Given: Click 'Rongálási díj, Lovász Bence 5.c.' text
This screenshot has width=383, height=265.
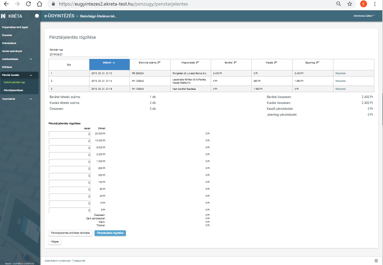Looking at the screenshot, I should (190, 73).
